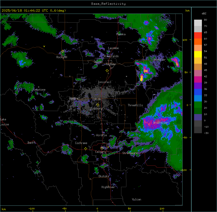Click the Vulcan label

pos(136,199)
